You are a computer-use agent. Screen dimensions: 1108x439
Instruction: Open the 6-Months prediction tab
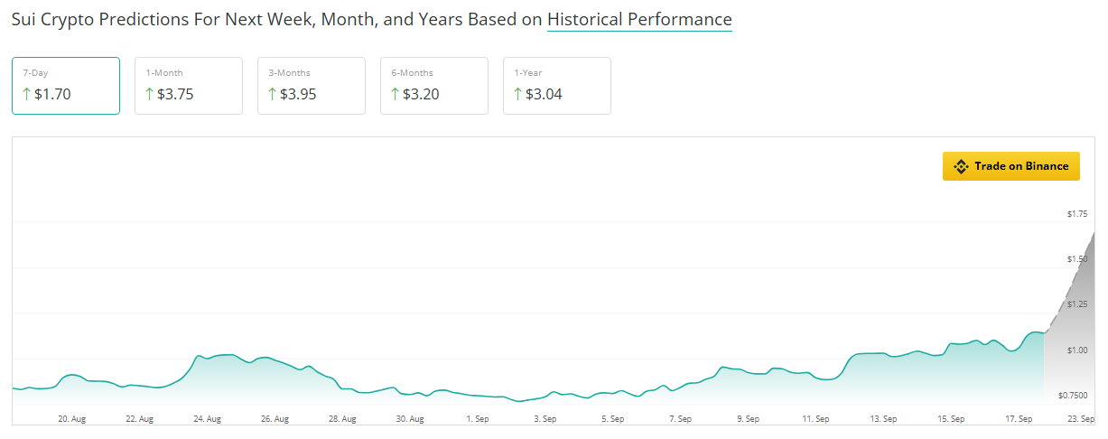point(434,86)
